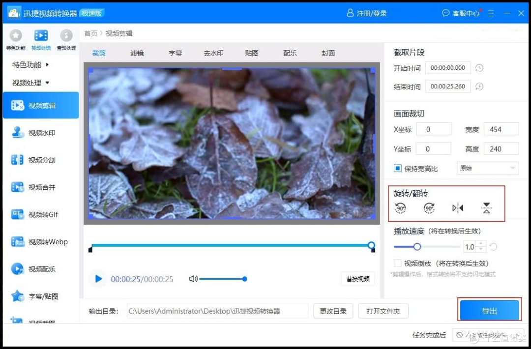The height and width of the screenshot is (349, 531).
Task: Increase playback speed with up arrow
Action: tap(481, 244)
